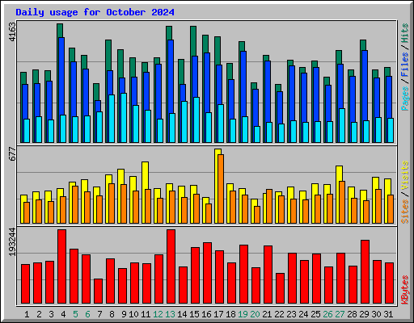
Task: Select day 16 on the x-axis
Action: tap(206, 314)
